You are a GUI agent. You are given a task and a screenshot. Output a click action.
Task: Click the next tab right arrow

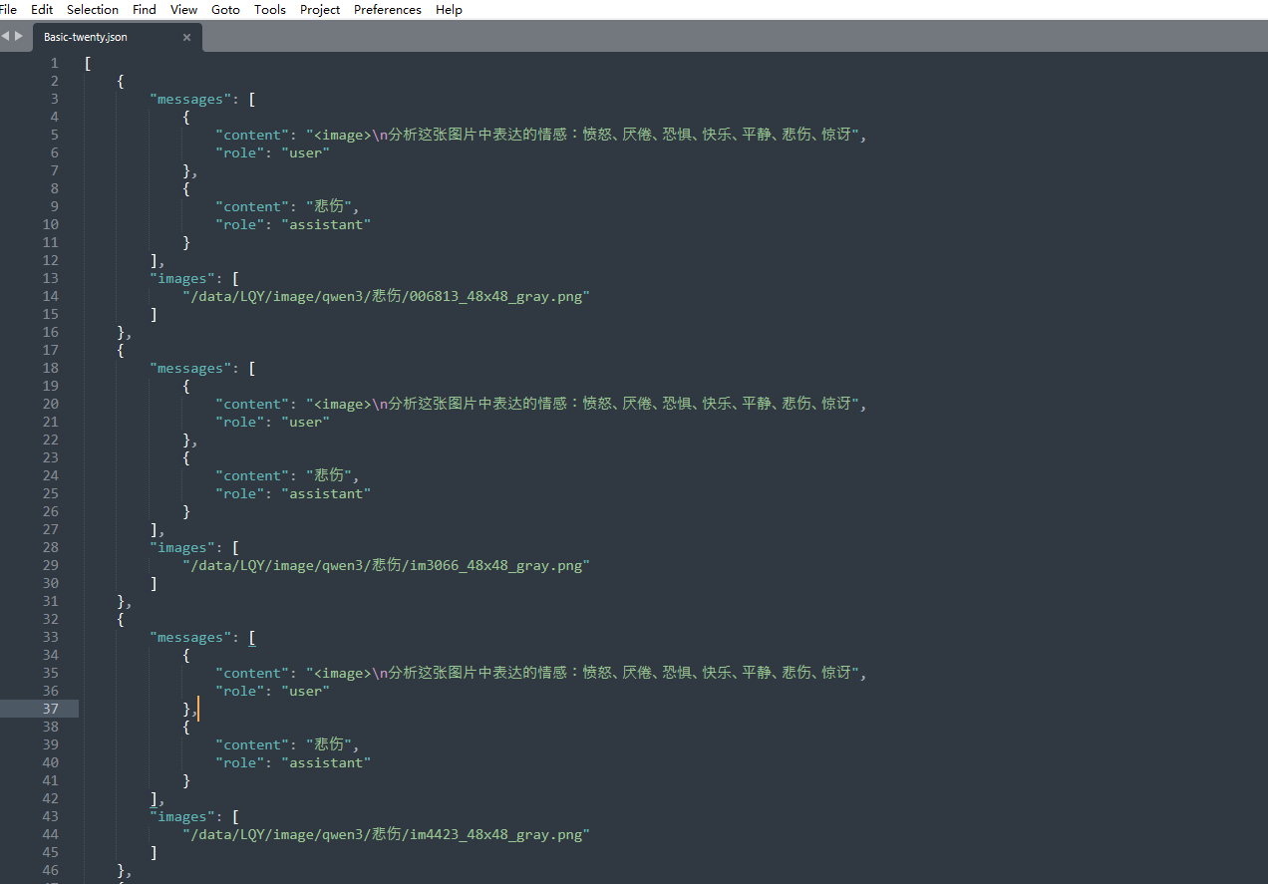pyautogui.click(x=19, y=36)
